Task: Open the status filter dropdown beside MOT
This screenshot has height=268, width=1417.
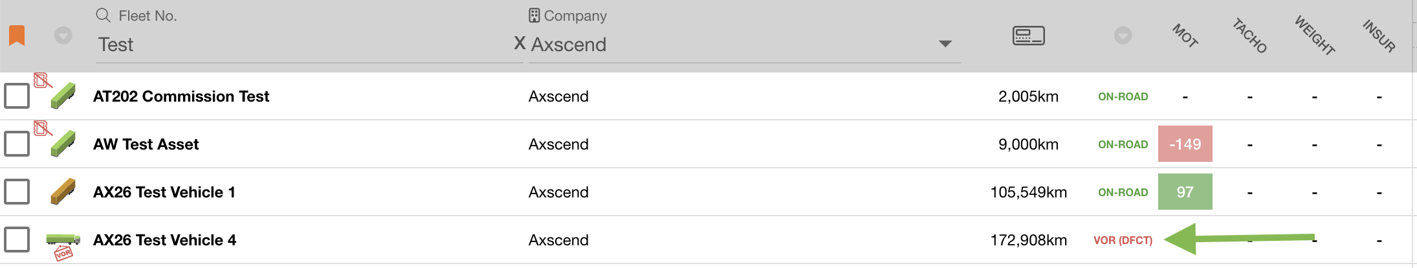Action: tap(1123, 36)
